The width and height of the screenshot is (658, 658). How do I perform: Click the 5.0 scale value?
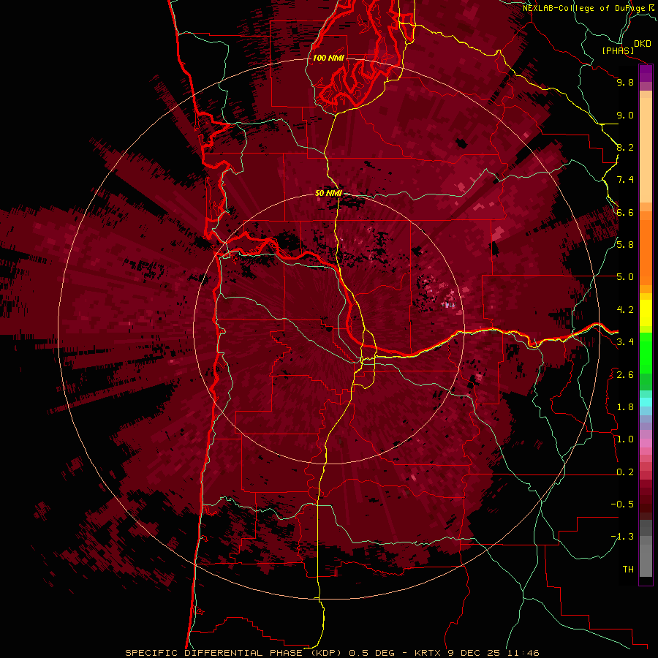point(625,277)
